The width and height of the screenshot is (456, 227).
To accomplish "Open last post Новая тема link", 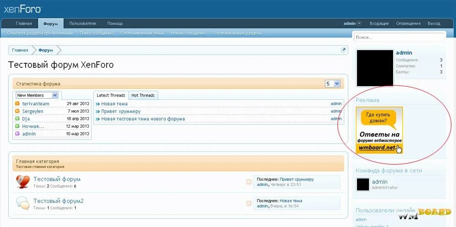I will pyautogui.click(x=291, y=201).
